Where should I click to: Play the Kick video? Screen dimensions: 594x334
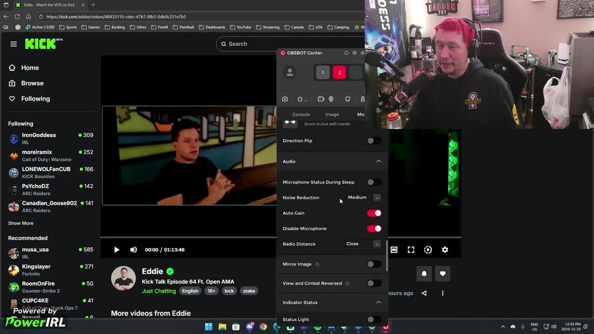click(x=116, y=250)
